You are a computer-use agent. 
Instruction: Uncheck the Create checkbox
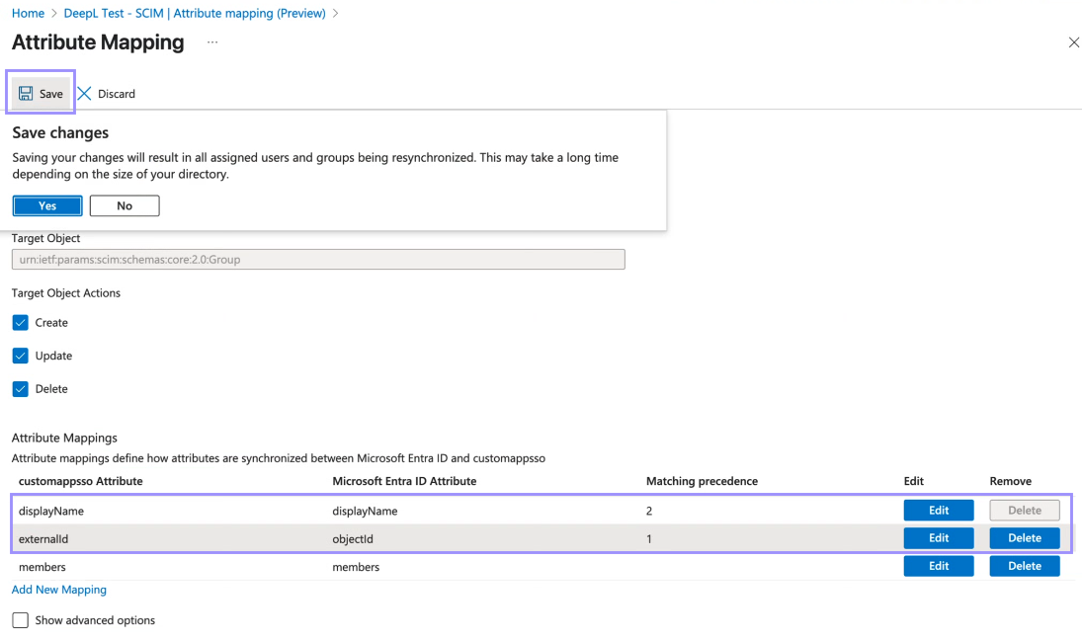click(x=20, y=322)
